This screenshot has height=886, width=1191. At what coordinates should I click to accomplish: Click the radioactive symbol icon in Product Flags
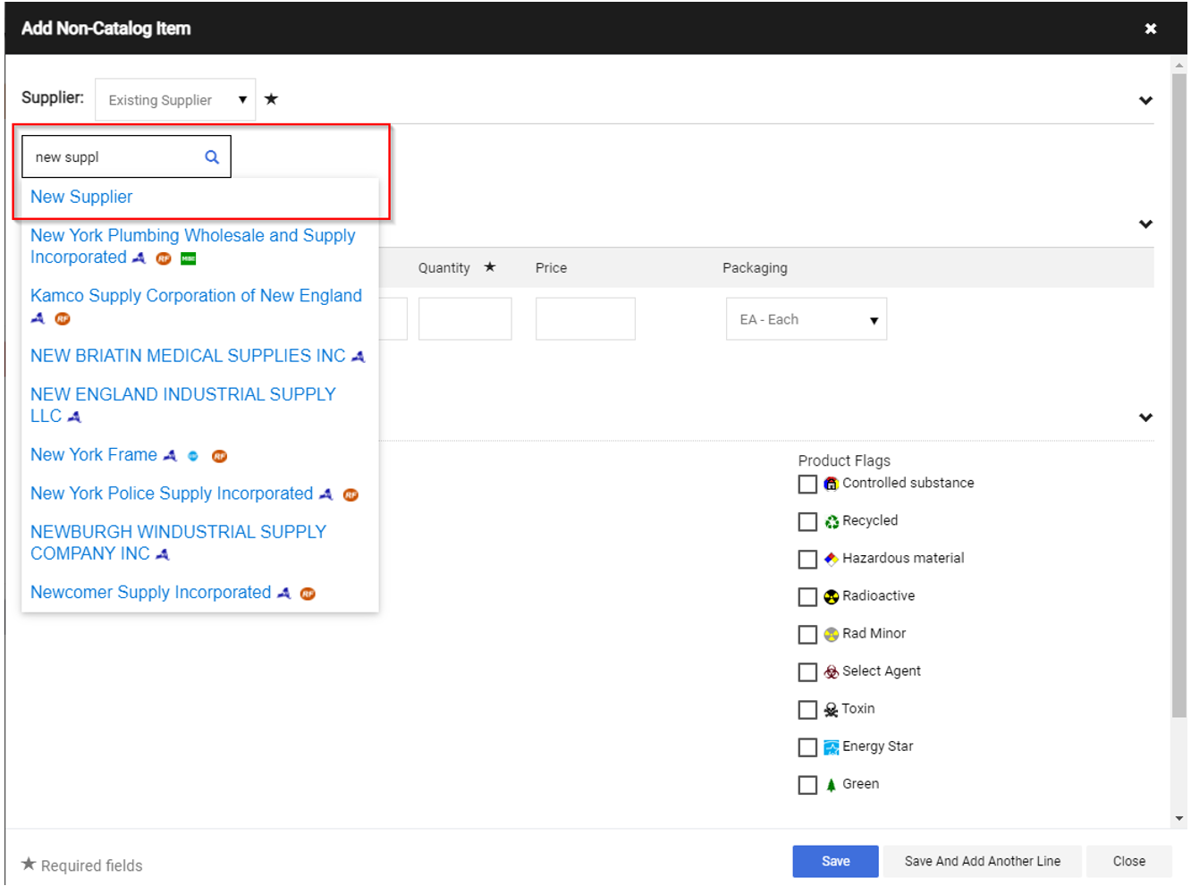831,597
